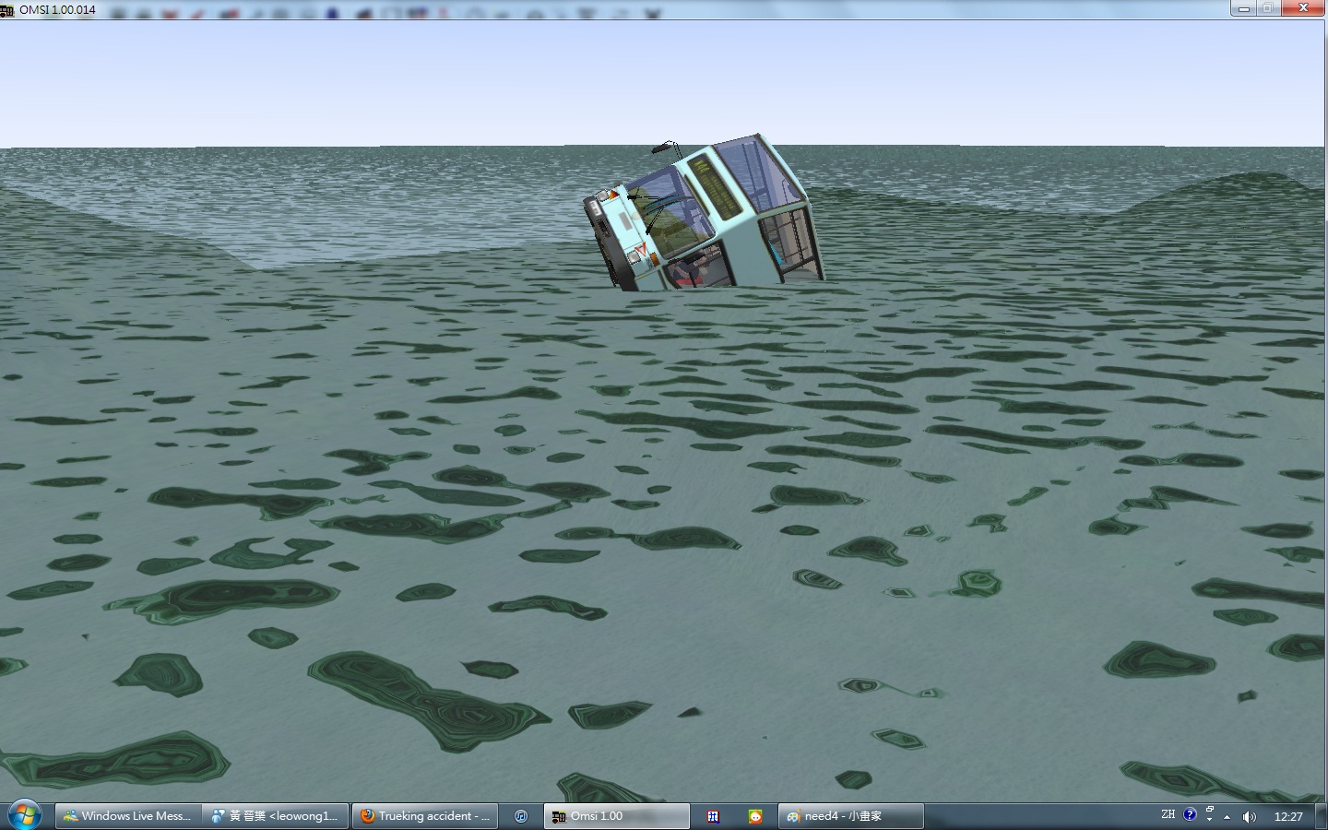Screen dimensions: 1328x830
Task: Click the ZH language indicator
Action: point(1168,815)
